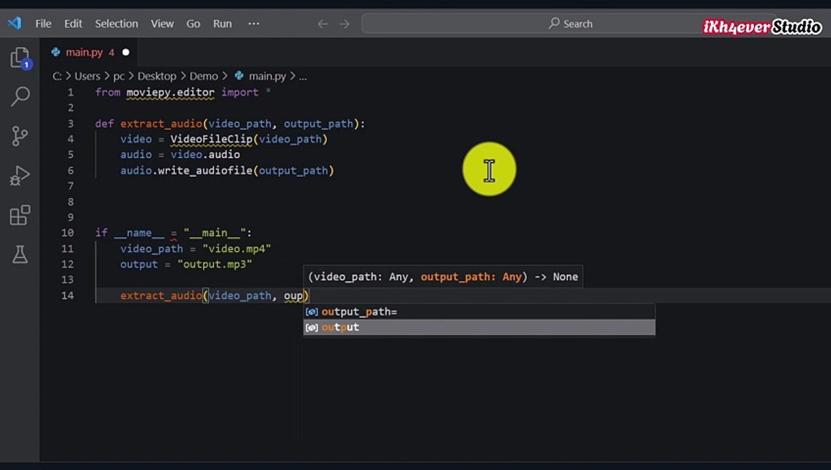The width and height of the screenshot is (831, 470).
Task: Click 'extract_audio' call on line 14
Action: [x=161, y=295]
